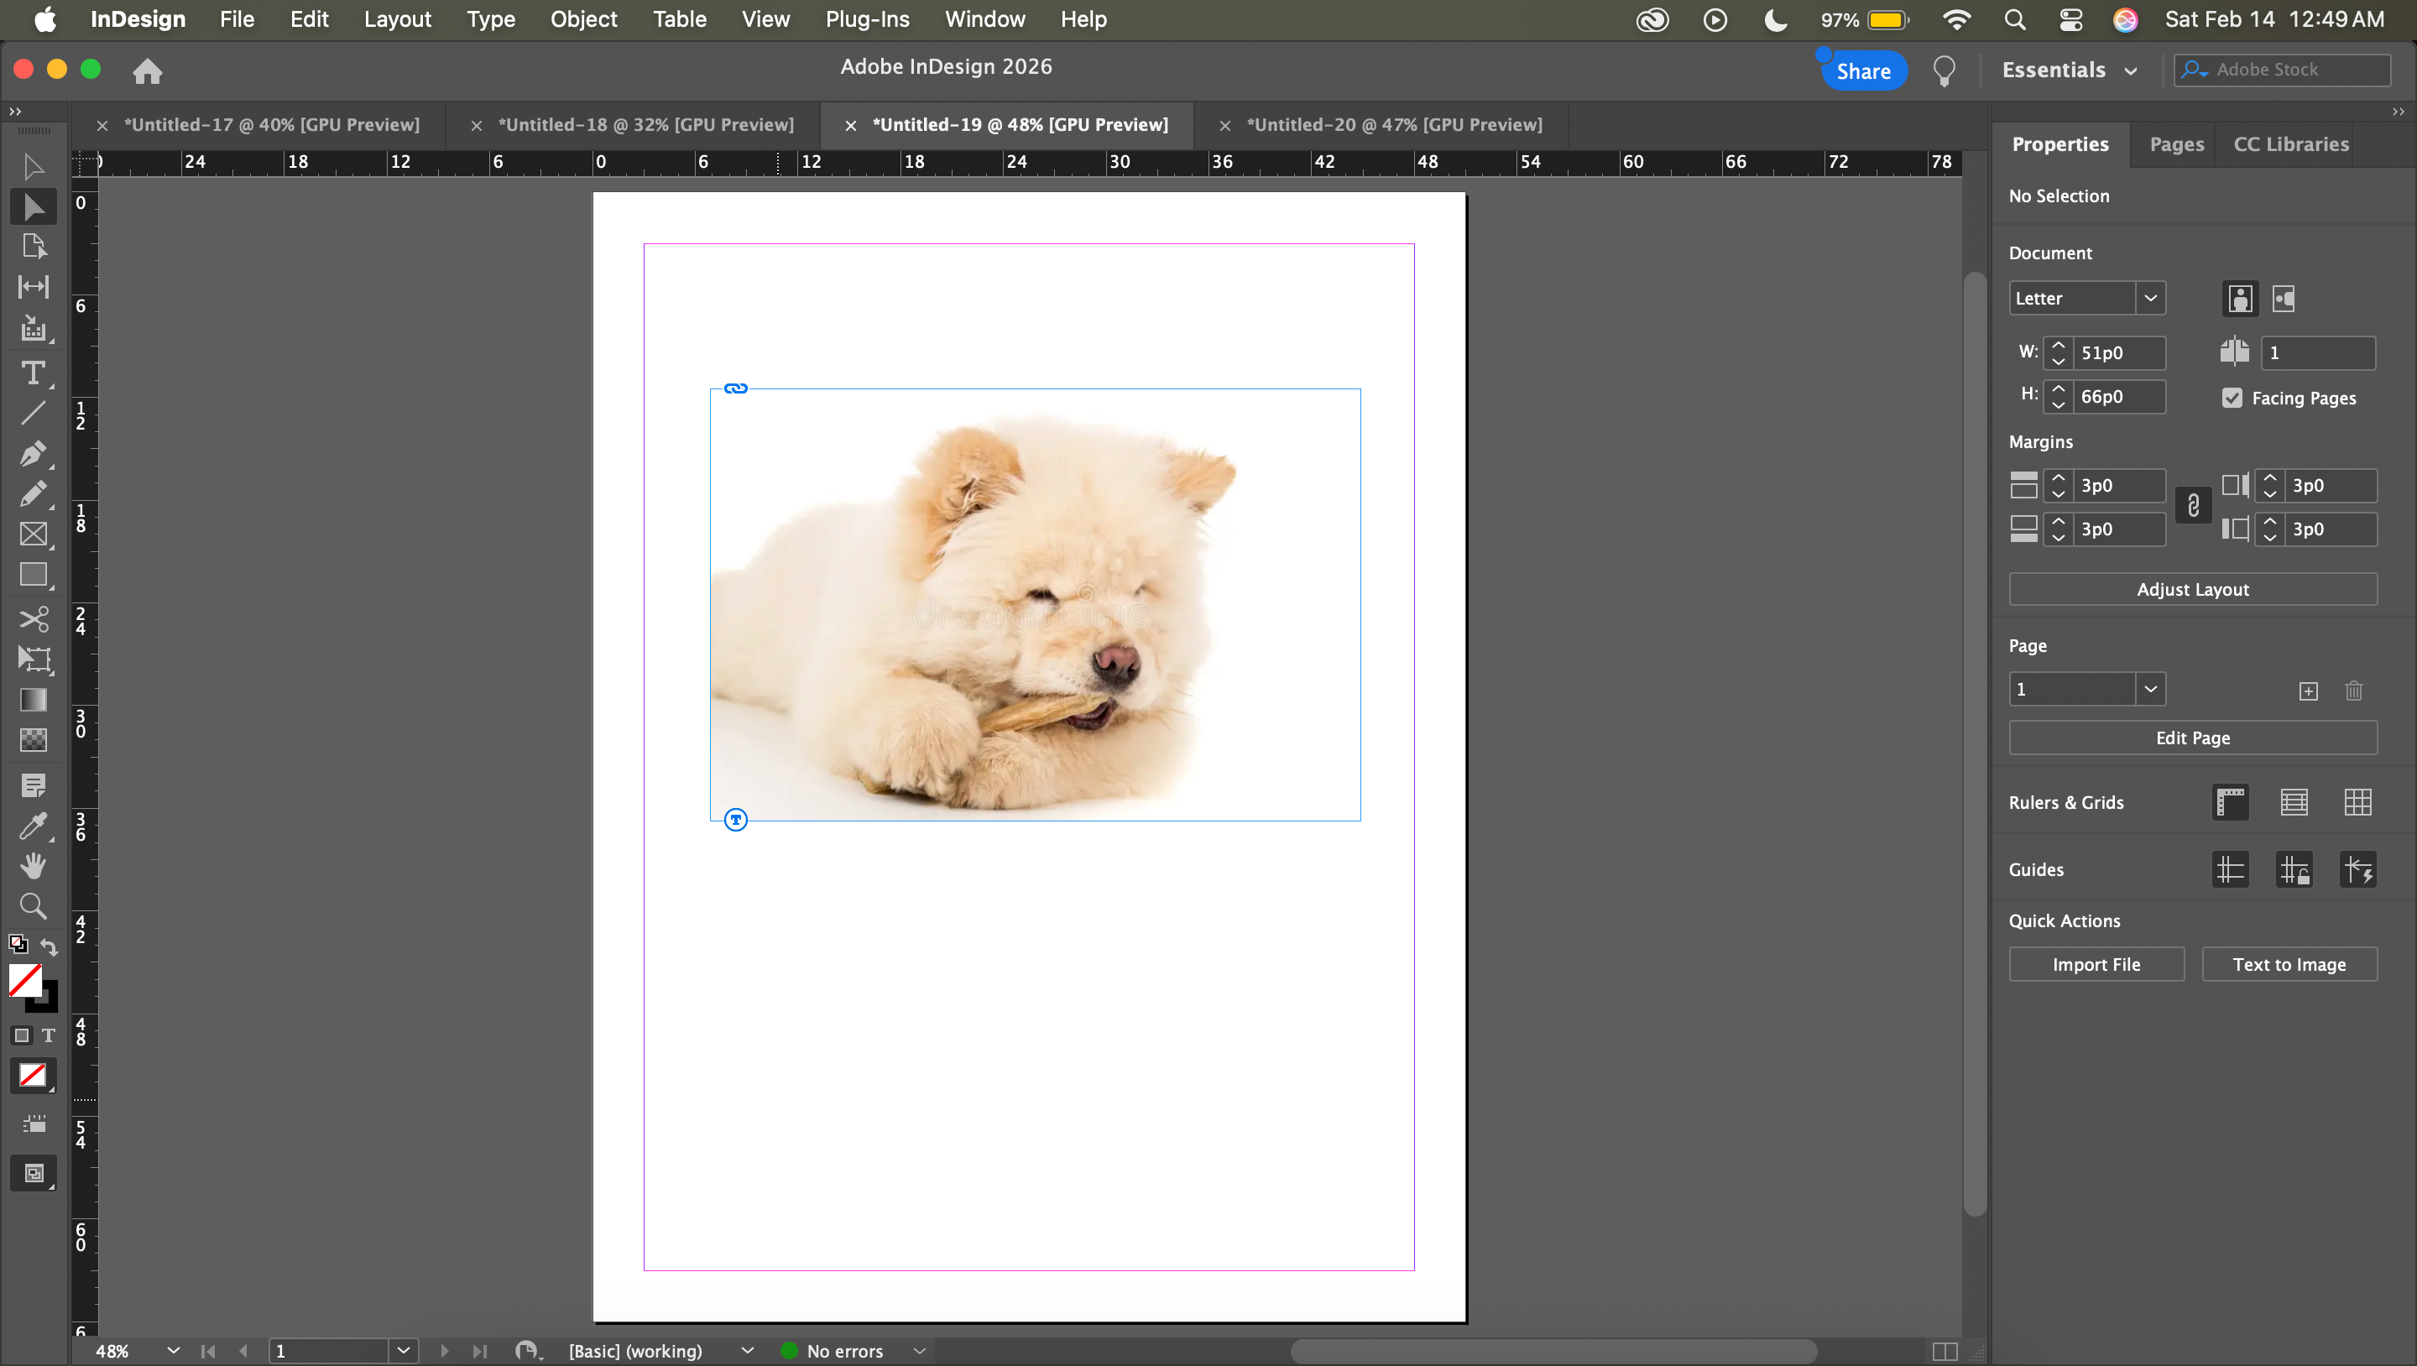Viewport: 2417px width, 1366px height.
Task: Toggle the margins link chain icon
Action: (2193, 507)
